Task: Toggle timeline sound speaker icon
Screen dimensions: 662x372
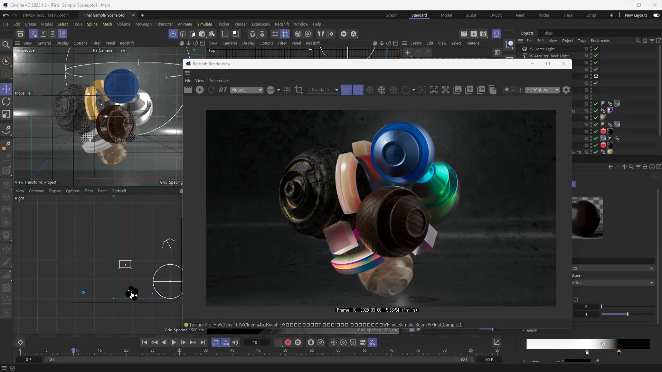Action: point(235,342)
